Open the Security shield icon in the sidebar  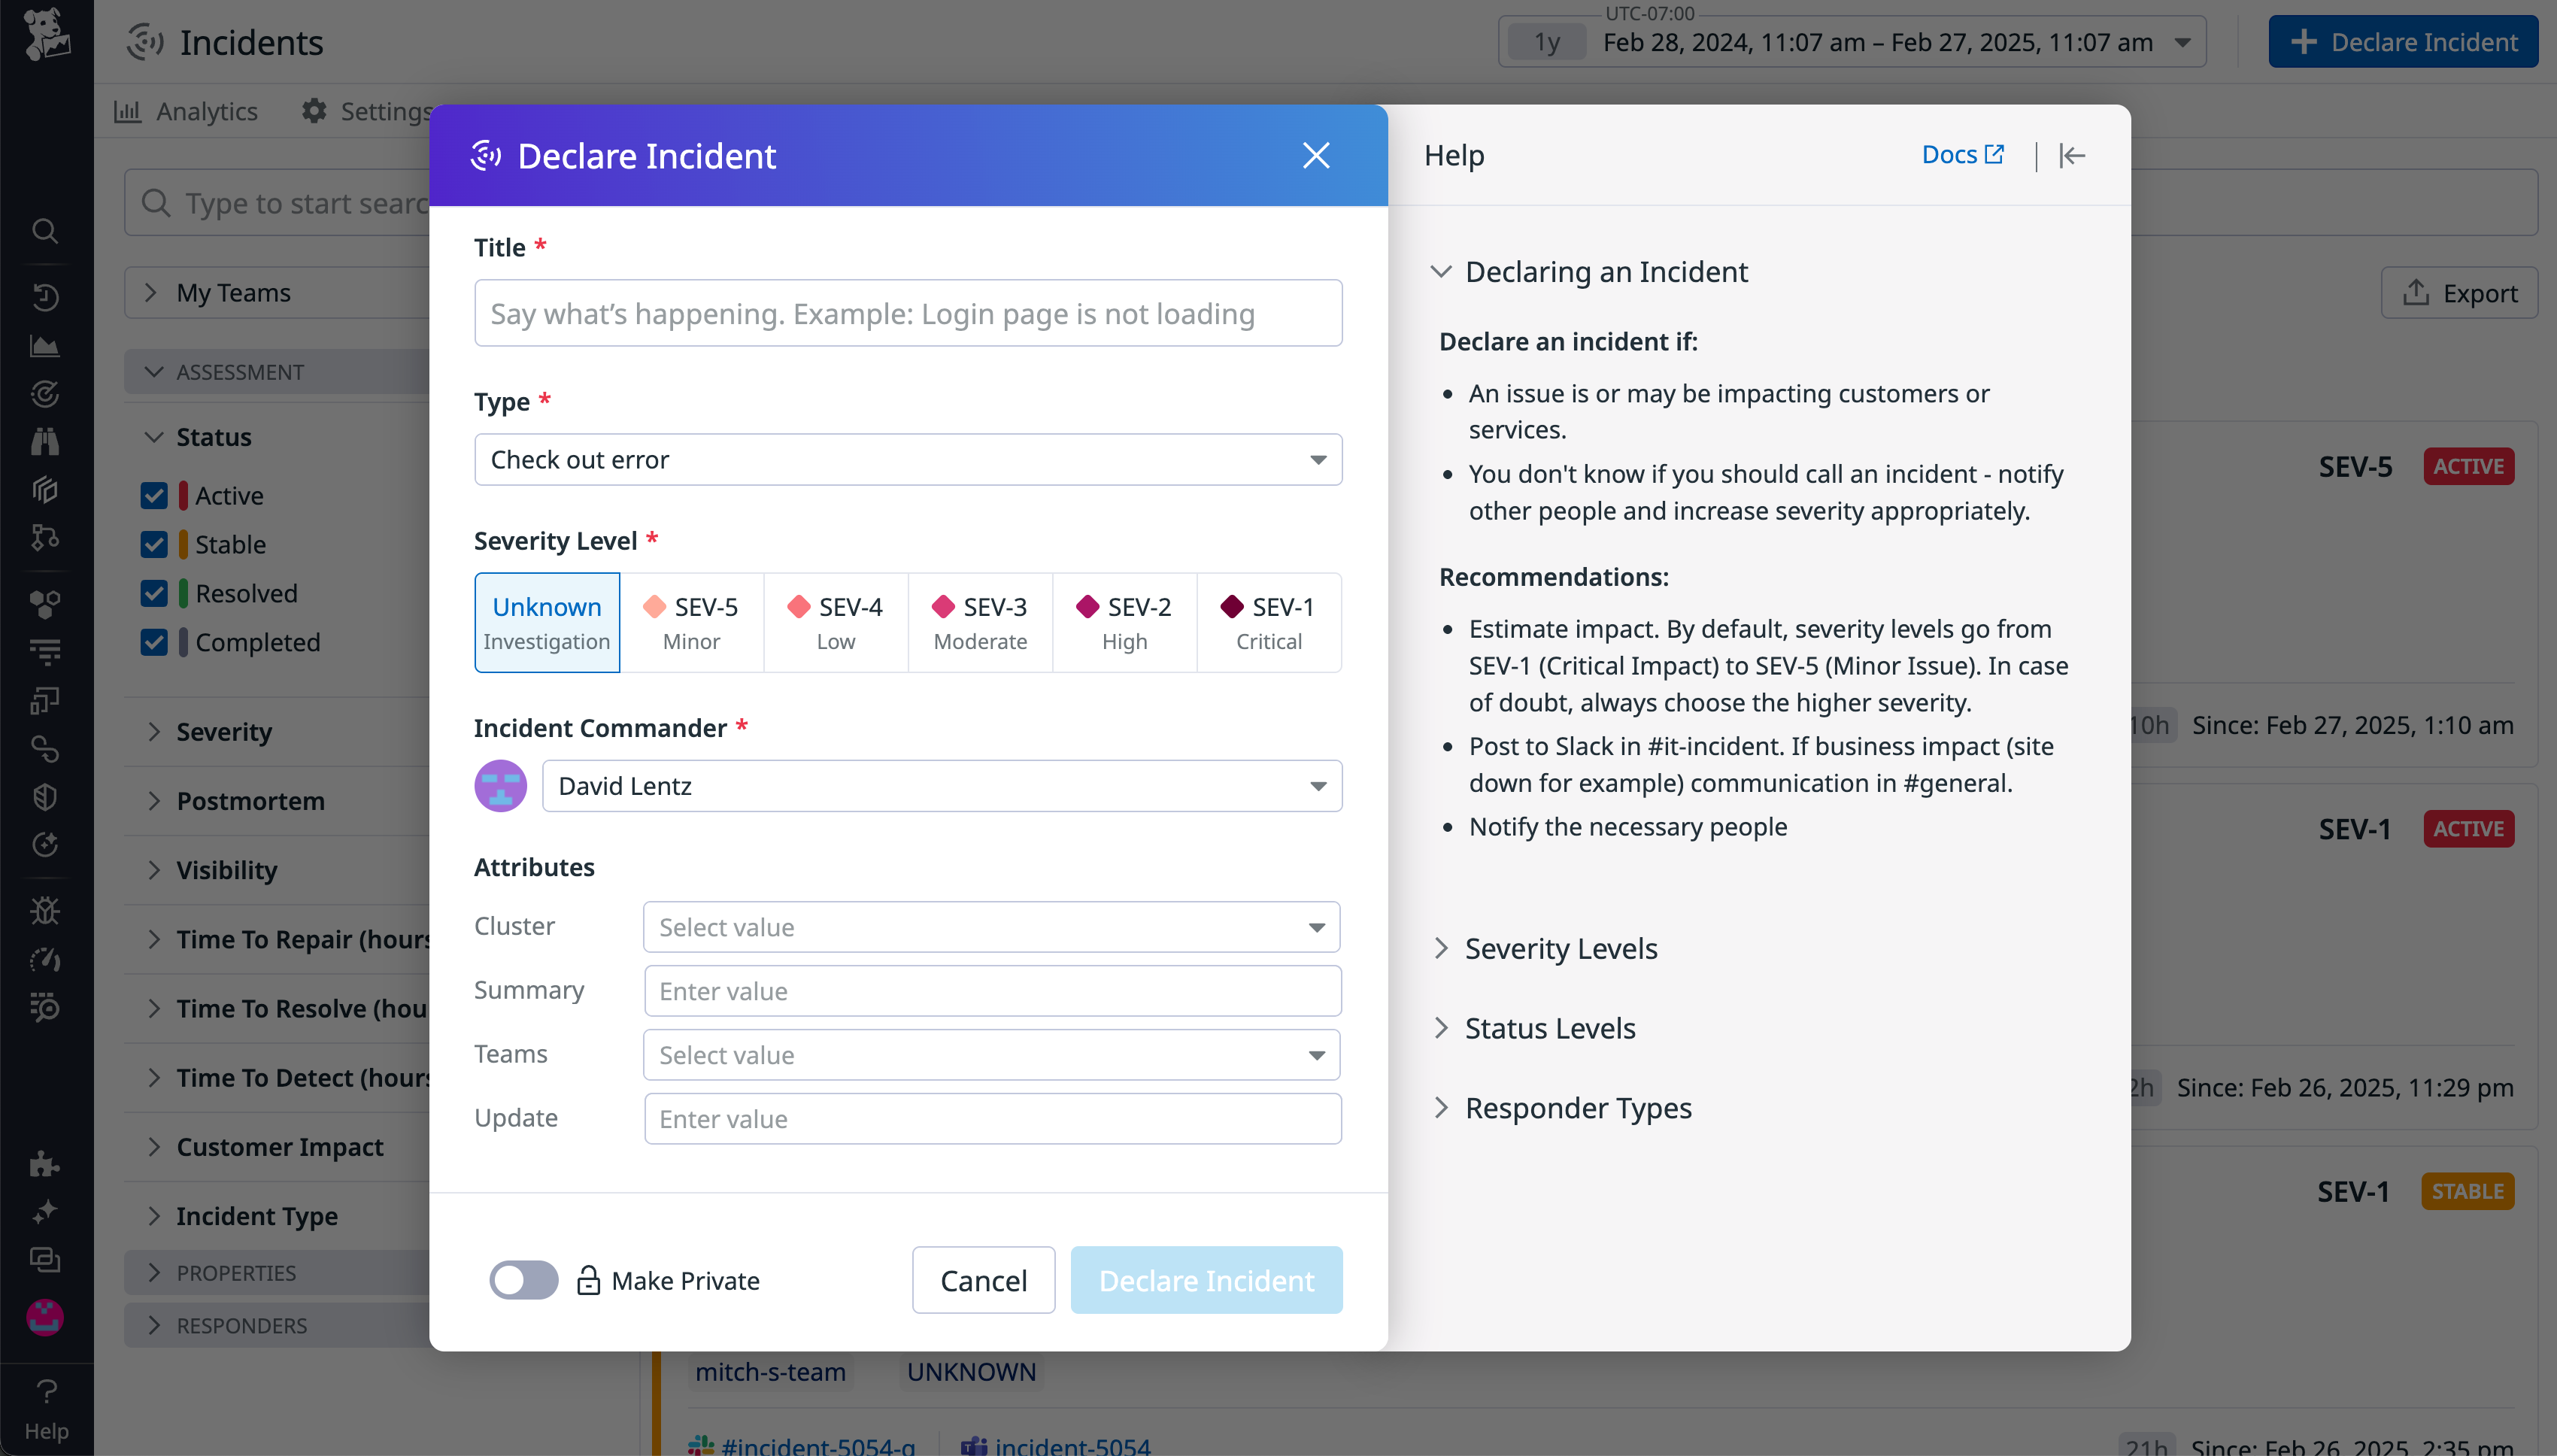click(45, 796)
